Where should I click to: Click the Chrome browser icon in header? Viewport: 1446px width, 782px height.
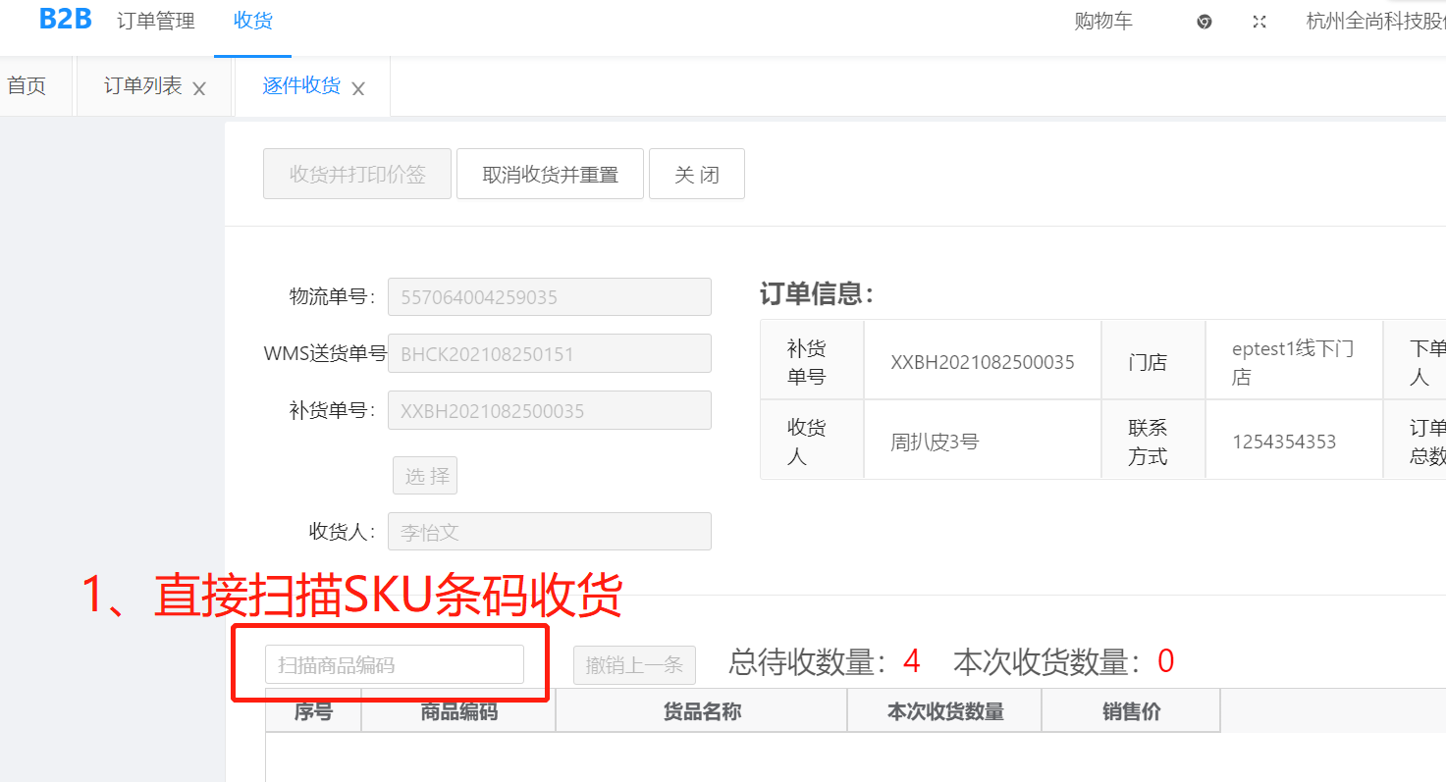[x=1205, y=22]
